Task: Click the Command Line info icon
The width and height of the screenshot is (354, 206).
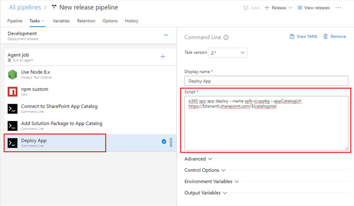Action: (226, 37)
